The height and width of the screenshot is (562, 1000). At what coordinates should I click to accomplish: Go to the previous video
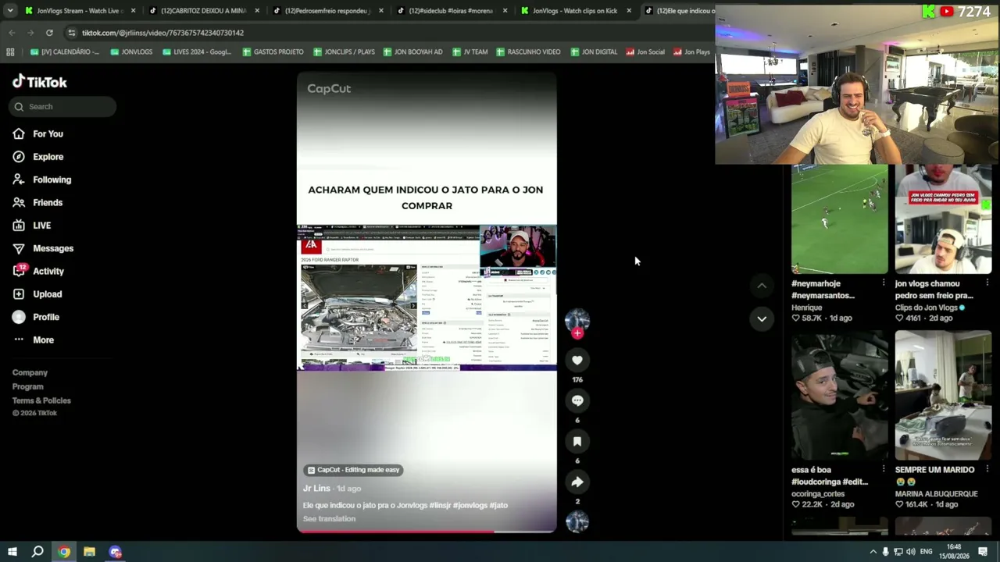pos(762,286)
